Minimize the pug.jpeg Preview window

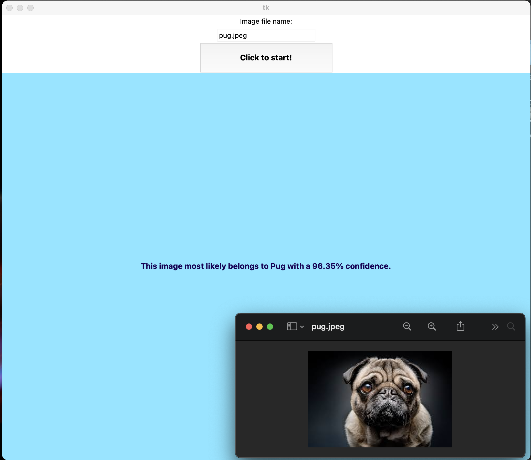259,326
